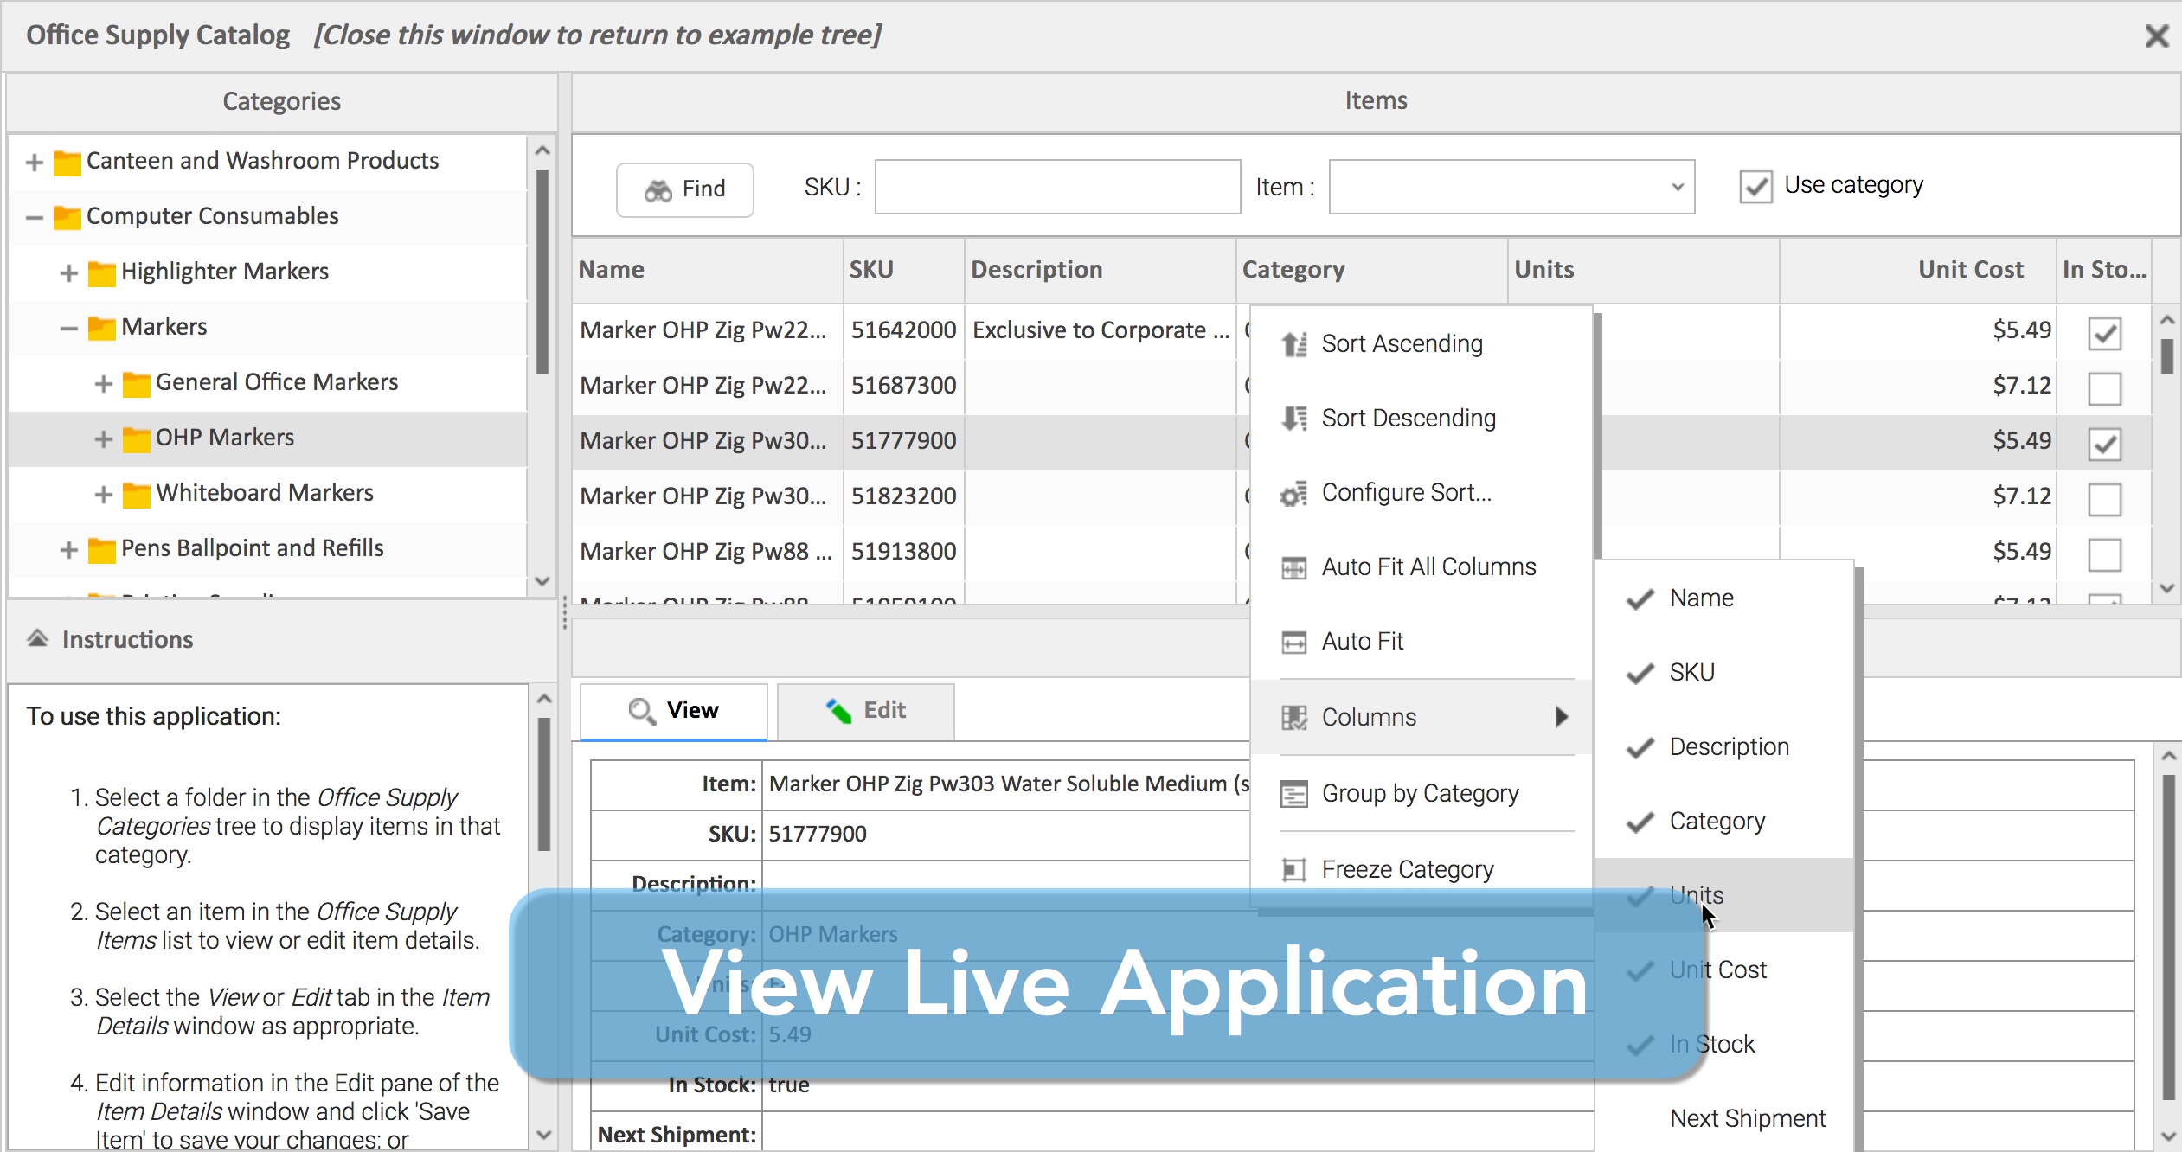Viewport: 2182px width, 1152px height.
Task: Click the General Office Markers folder icon
Action: pyautogui.click(x=136, y=383)
